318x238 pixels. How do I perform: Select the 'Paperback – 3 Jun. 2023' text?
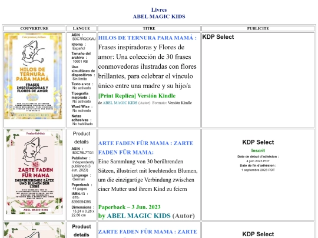click(130, 207)
